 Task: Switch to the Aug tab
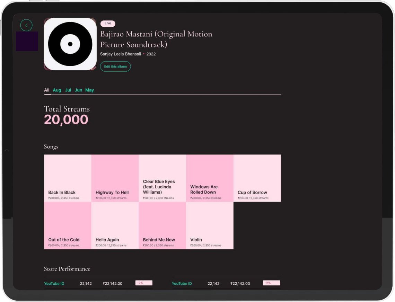pyautogui.click(x=57, y=90)
